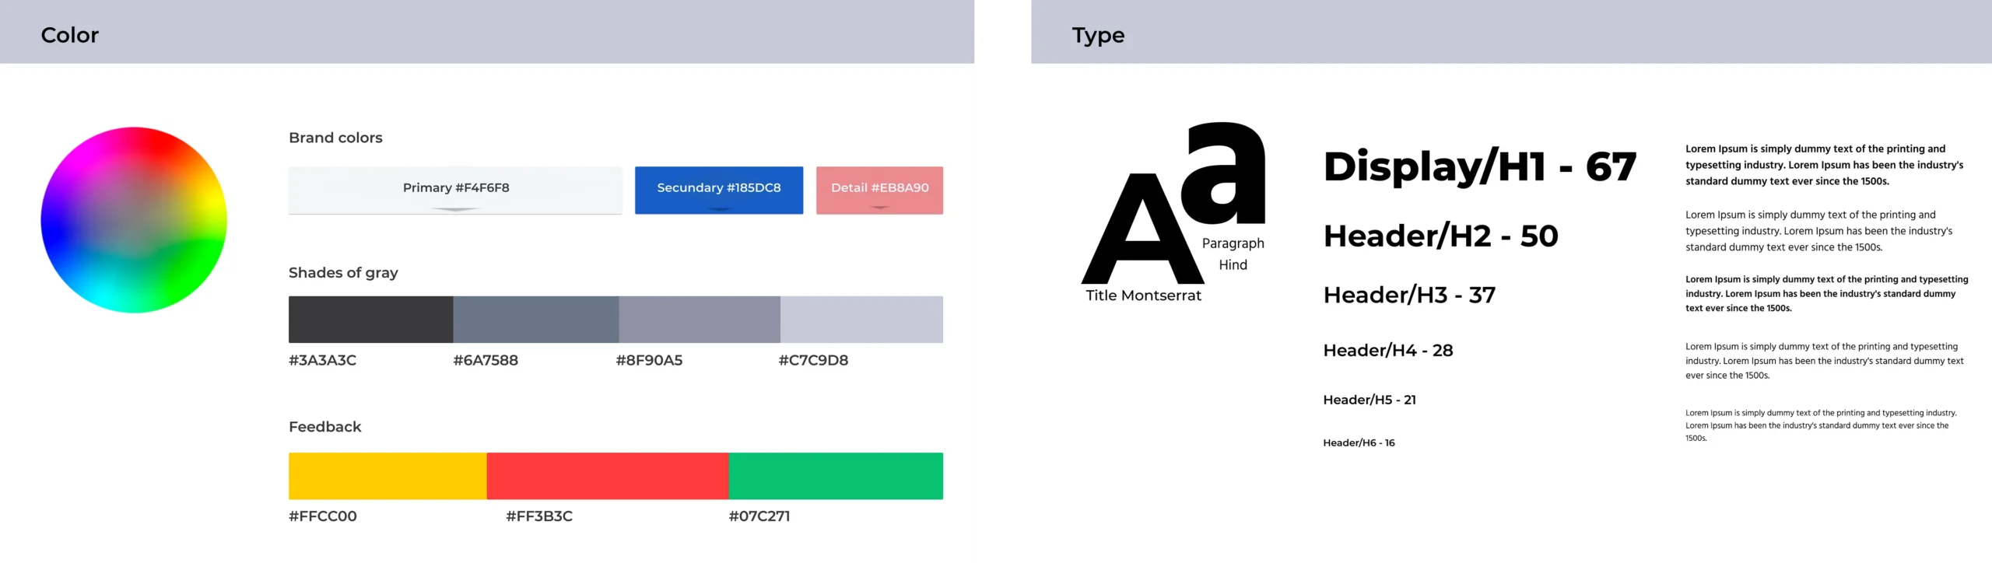Pick the #8F90A5 gray swatch

(700, 319)
